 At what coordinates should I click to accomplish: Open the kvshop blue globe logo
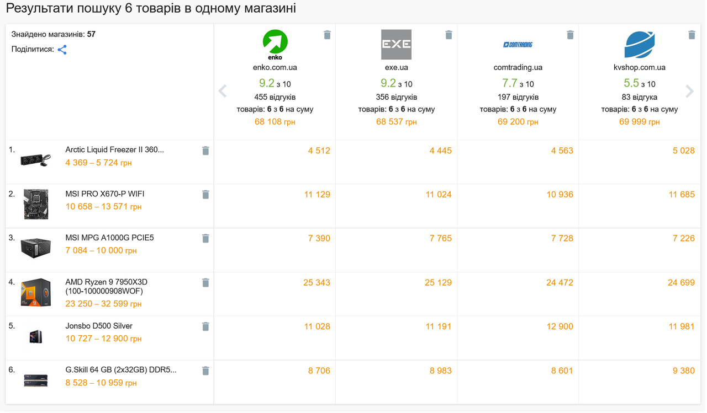click(x=640, y=45)
